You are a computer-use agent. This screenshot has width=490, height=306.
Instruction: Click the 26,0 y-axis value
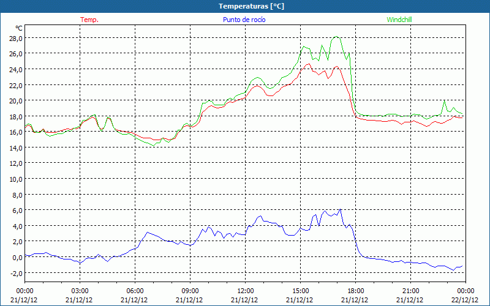(15, 54)
